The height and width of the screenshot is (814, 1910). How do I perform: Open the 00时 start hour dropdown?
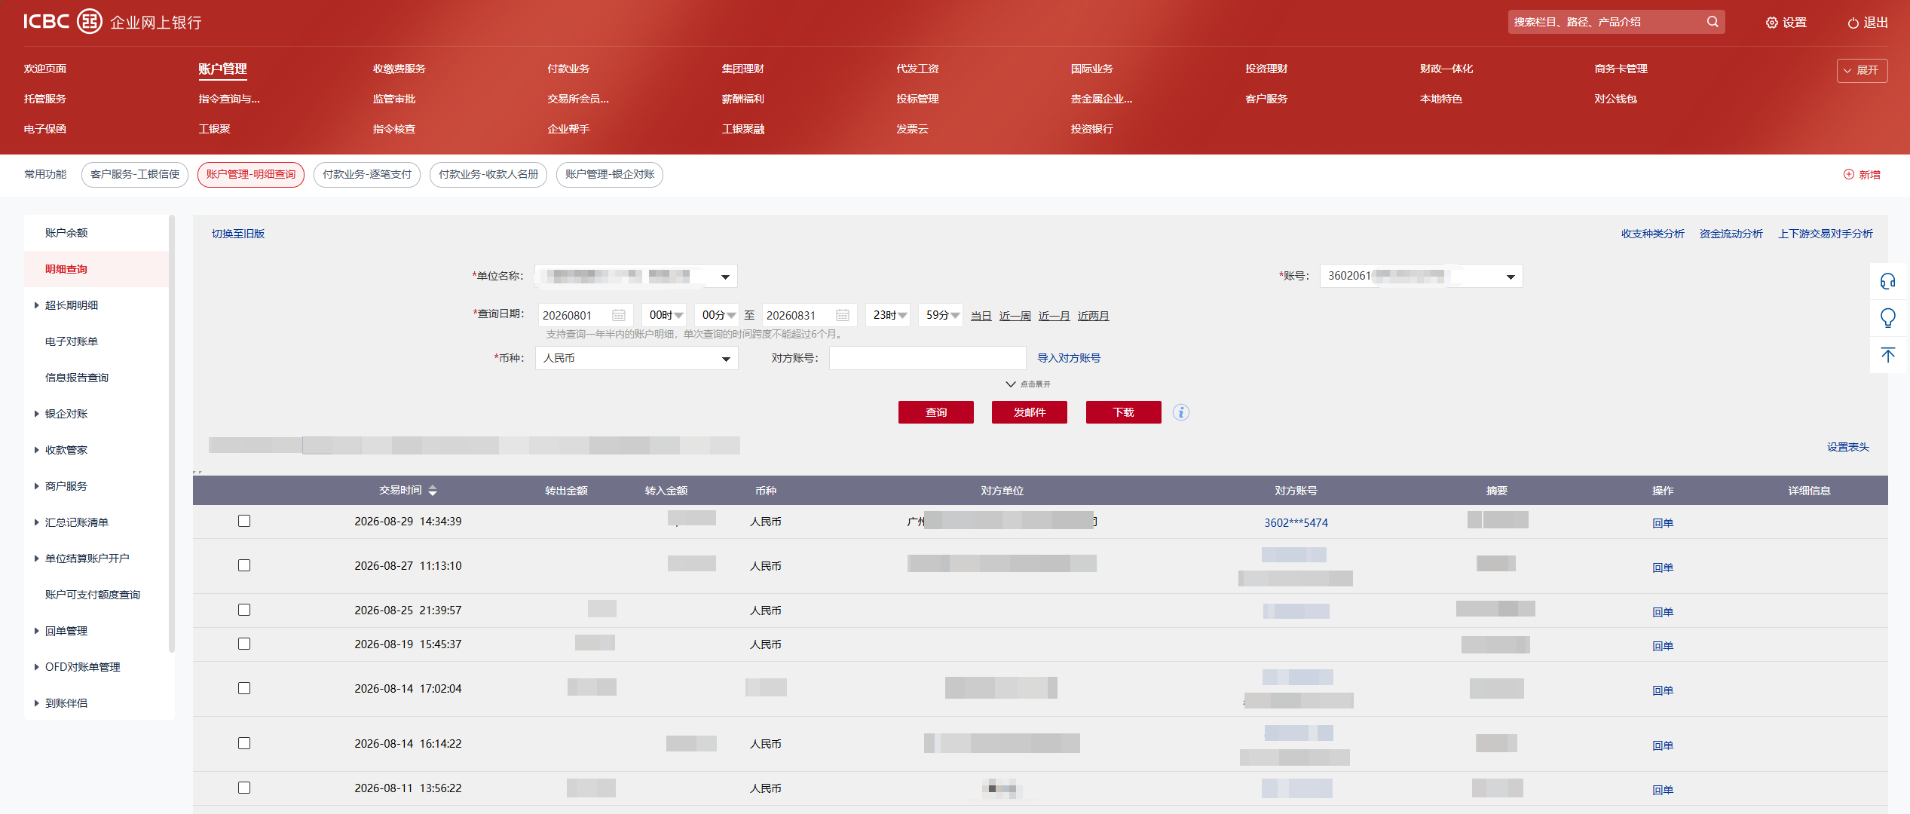pos(663,315)
